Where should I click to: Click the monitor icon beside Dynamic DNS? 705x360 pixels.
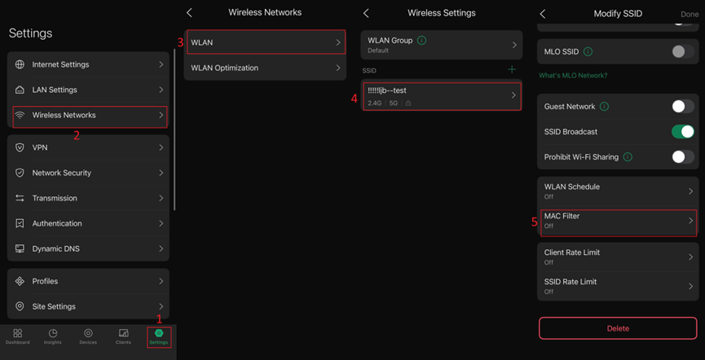pyautogui.click(x=20, y=248)
